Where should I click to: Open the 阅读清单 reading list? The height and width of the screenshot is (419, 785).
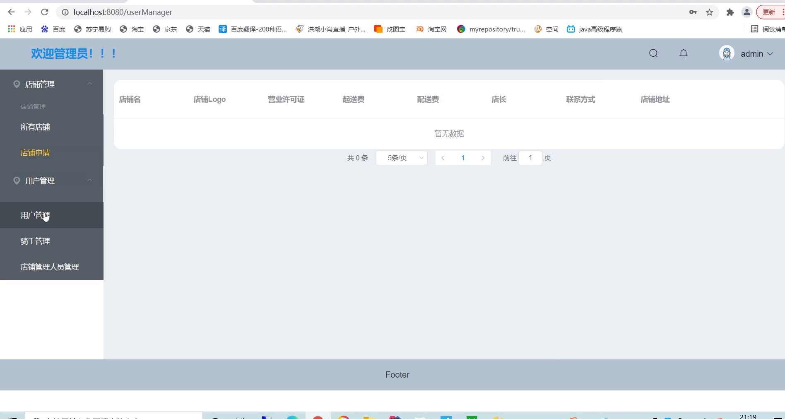pos(768,29)
